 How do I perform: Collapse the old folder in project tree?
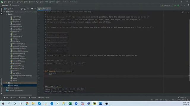(6, 14)
